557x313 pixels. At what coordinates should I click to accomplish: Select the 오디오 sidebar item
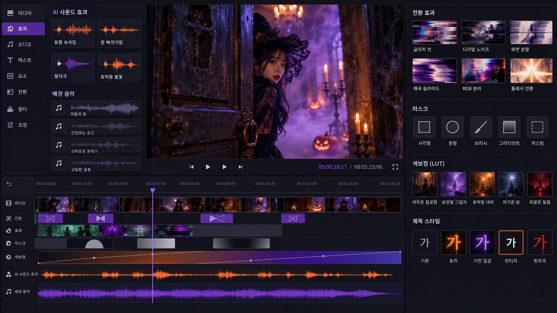23,44
